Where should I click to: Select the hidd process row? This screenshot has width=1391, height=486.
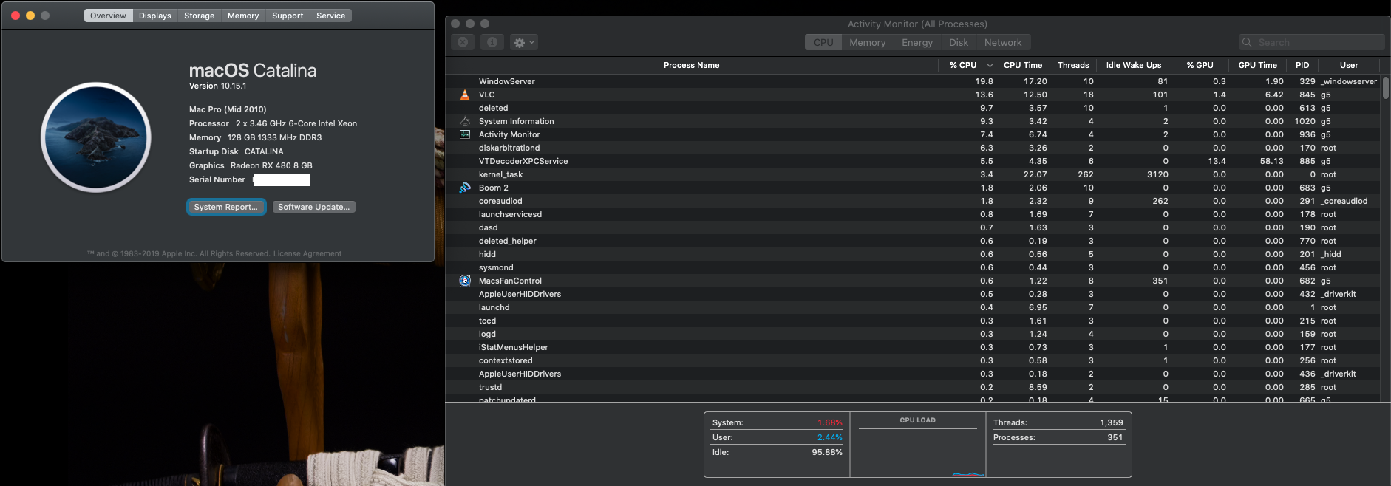tap(912, 254)
